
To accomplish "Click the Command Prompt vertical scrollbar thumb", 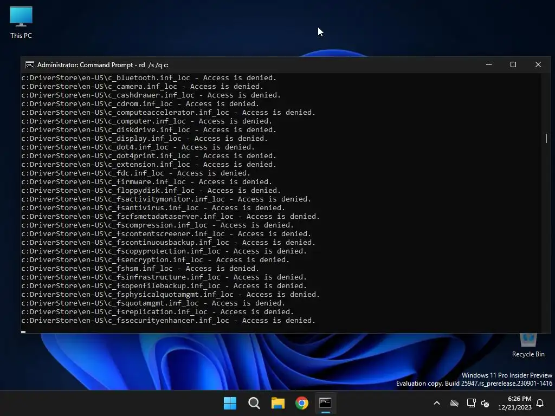I will [x=546, y=138].
